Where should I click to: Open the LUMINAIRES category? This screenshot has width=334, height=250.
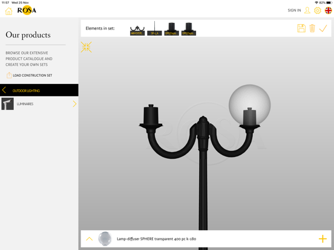pos(39,104)
